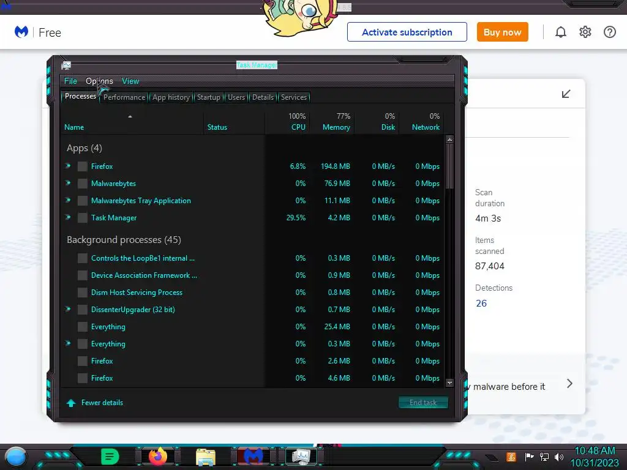This screenshot has width=627, height=470.
Task: Expand the Malwarebytes app entry
Action: click(69, 183)
